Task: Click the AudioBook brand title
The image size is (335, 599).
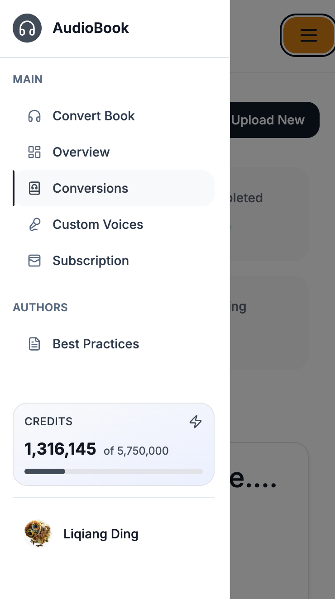Action: point(91,28)
